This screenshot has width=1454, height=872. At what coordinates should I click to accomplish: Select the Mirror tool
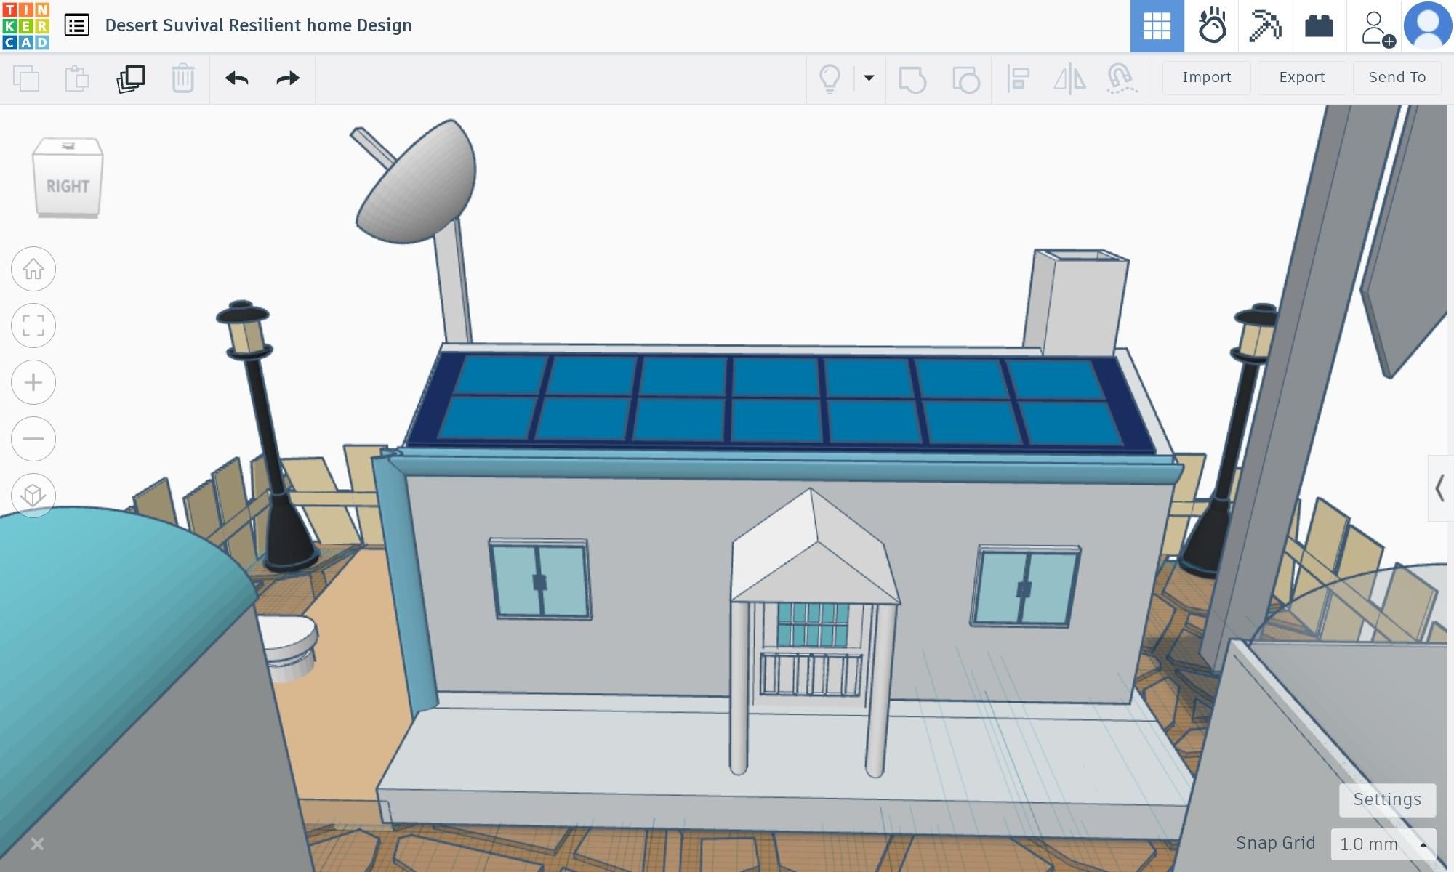tap(1069, 78)
